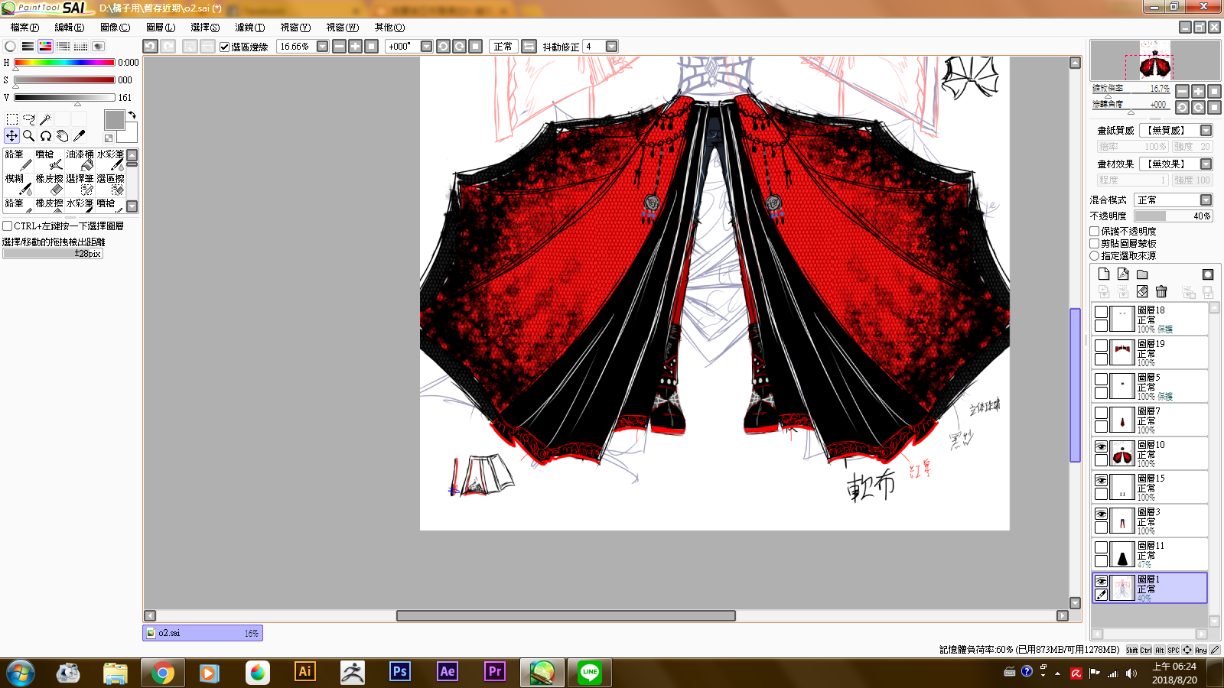Enable 保護不透明度 checkbox

(1095, 231)
